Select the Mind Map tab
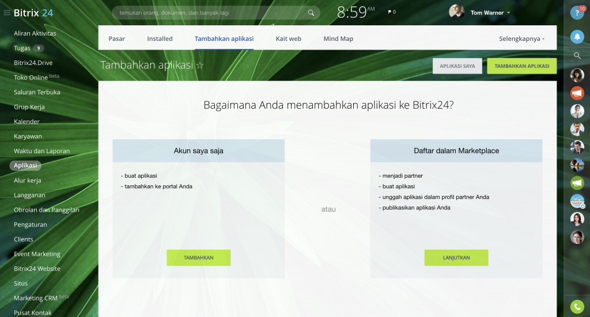Screen dimensions: 590x317 [338, 39]
